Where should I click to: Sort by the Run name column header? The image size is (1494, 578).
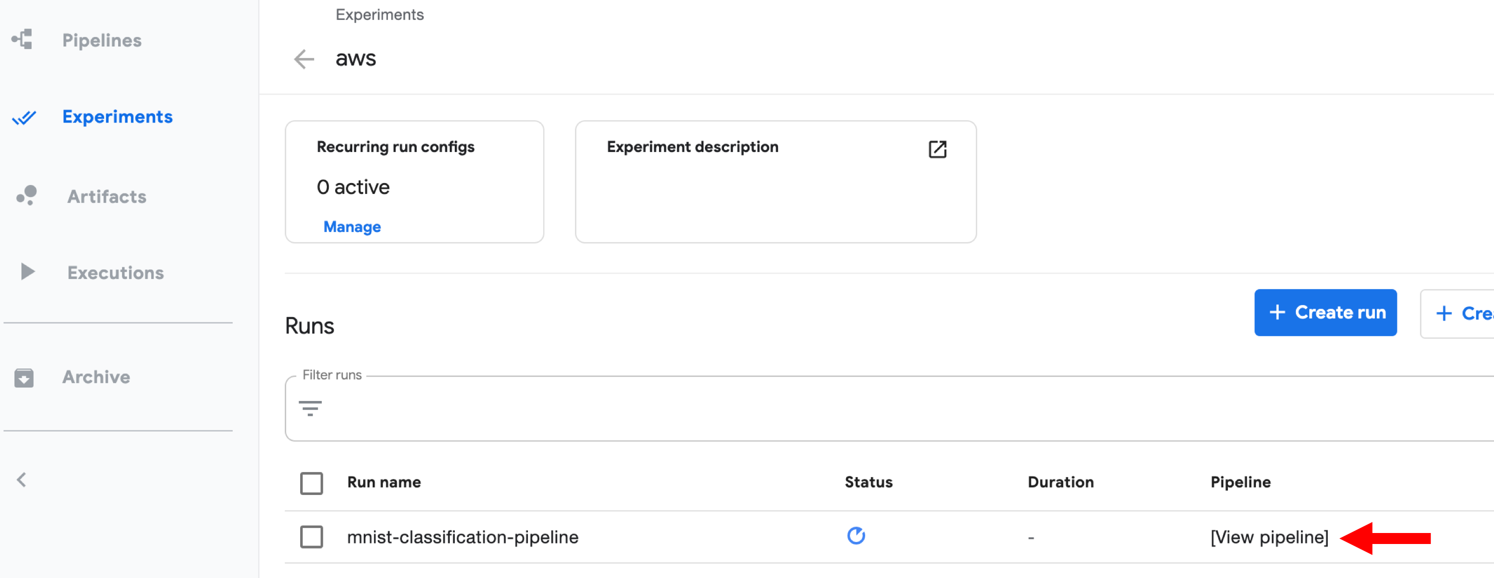(x=383, y=482)
